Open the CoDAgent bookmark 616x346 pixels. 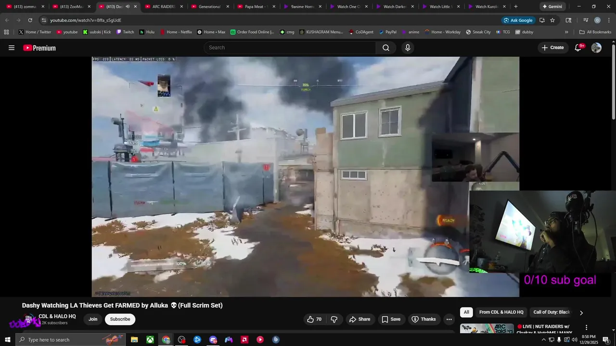click(360, 32)
